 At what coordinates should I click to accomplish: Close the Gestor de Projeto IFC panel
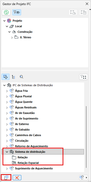87,4
